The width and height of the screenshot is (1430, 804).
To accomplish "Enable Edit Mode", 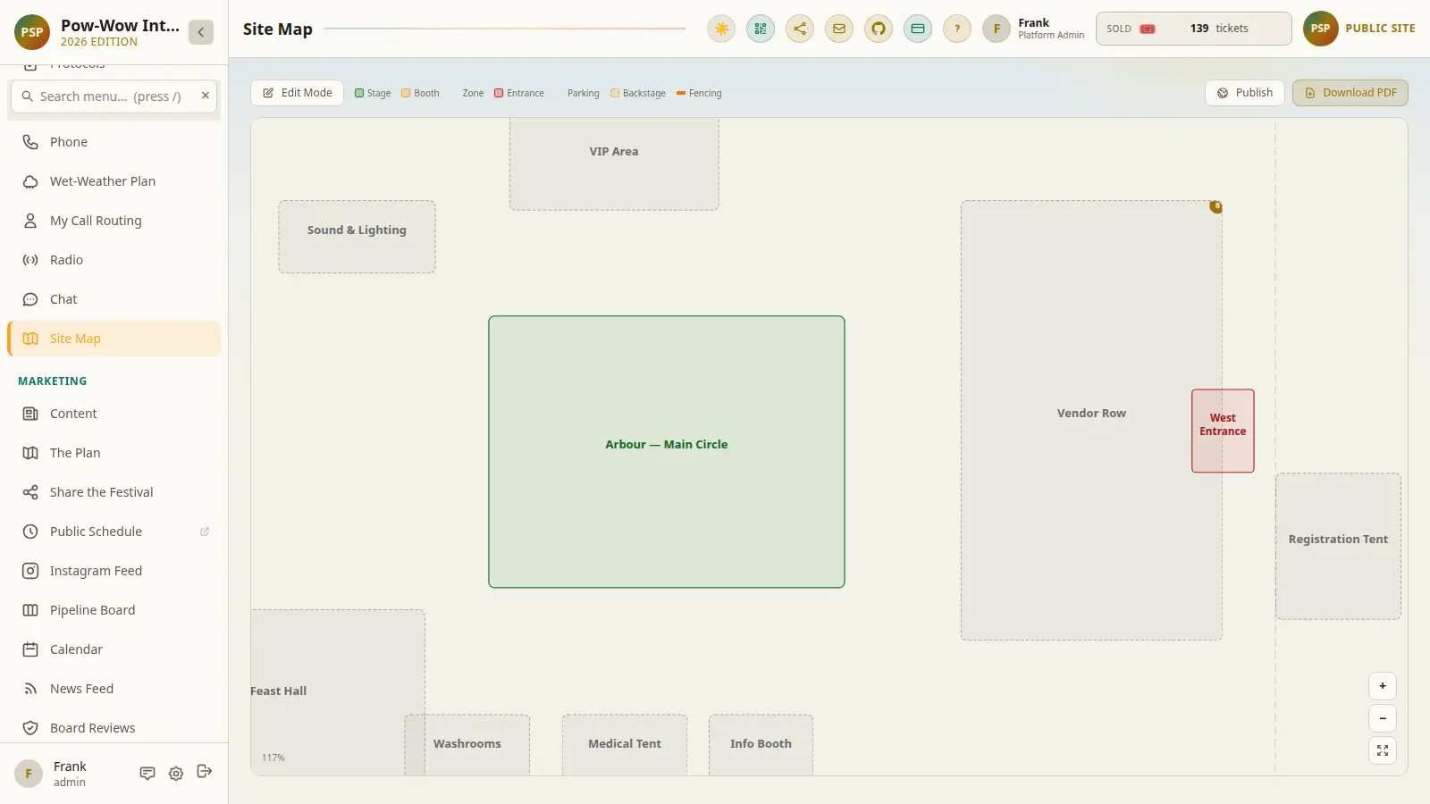I will [x=298, y=93].
